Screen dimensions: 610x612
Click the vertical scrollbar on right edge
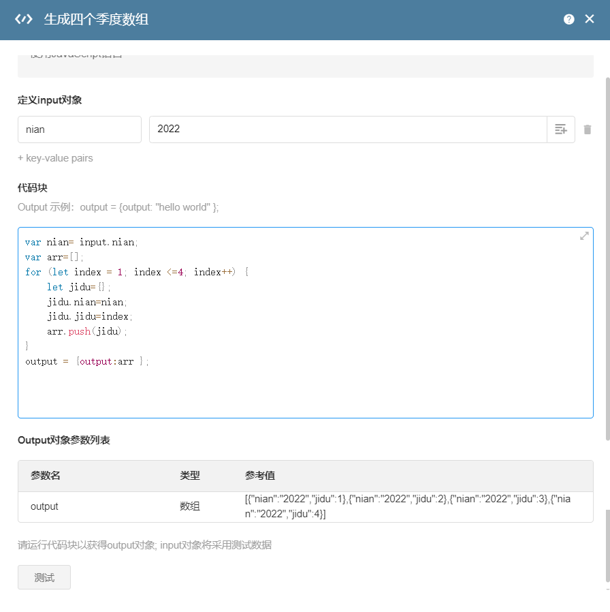(607, 545)
